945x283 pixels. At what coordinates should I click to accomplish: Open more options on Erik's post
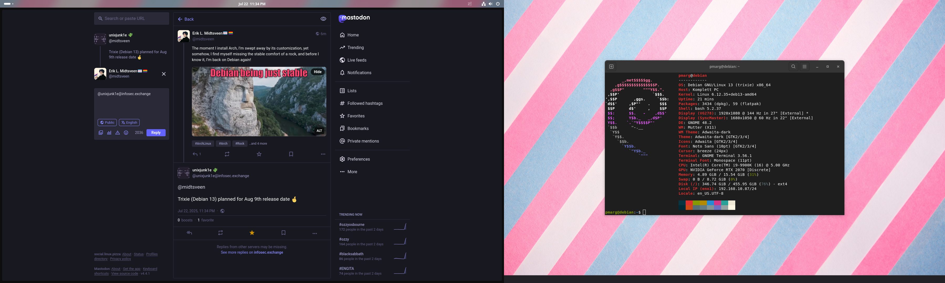click(323, 154)
